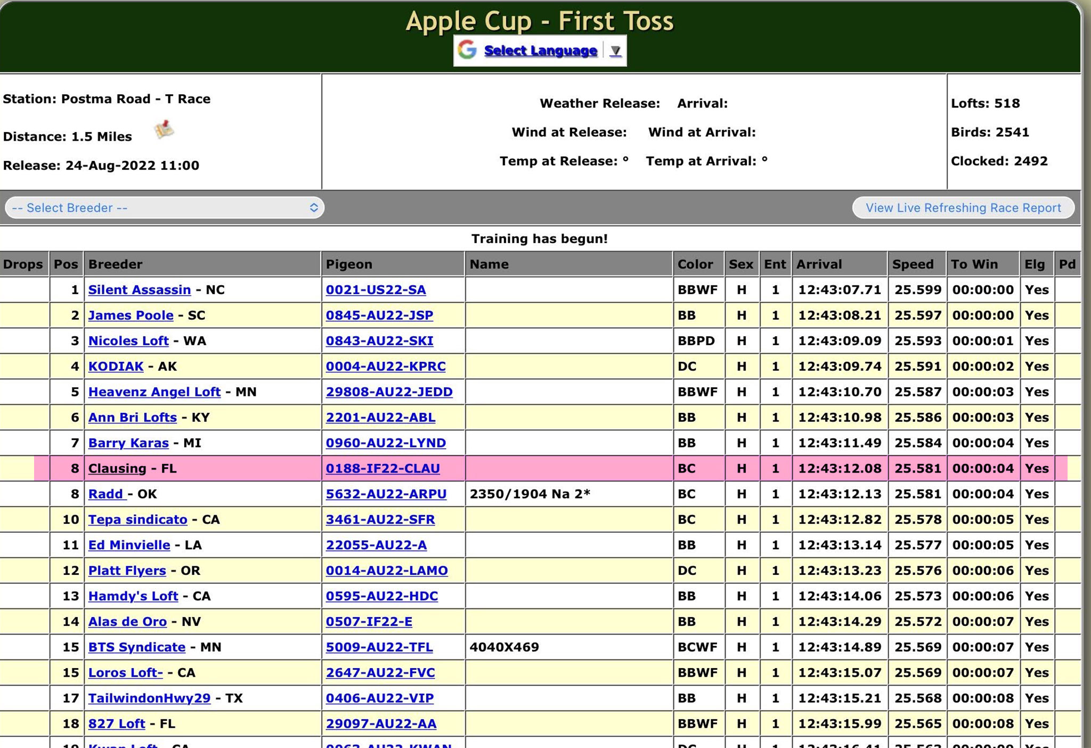The height and width of the screenshot is (748, 1091).
Task: Open breeder link TailwindonHwy29
Action: pos(150,699)
